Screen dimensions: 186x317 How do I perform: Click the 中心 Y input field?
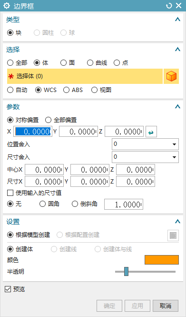pos(90,170)
